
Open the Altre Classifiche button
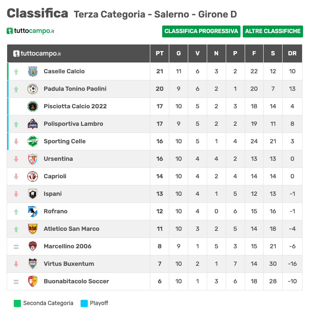273,31
